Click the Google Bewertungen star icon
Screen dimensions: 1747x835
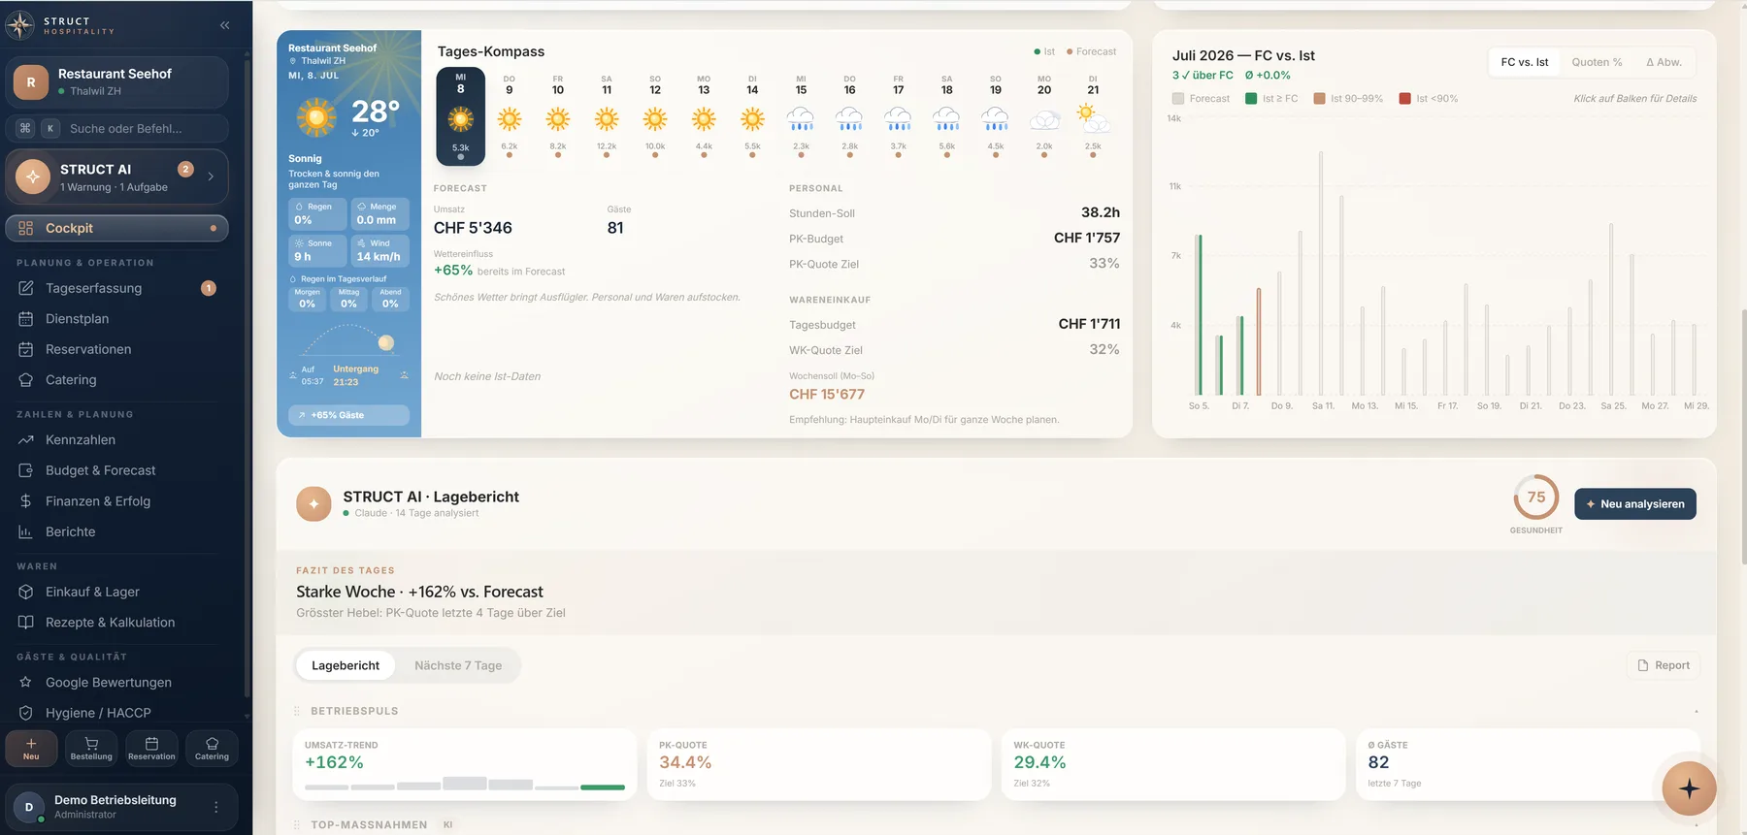click(x=26, y=683)
